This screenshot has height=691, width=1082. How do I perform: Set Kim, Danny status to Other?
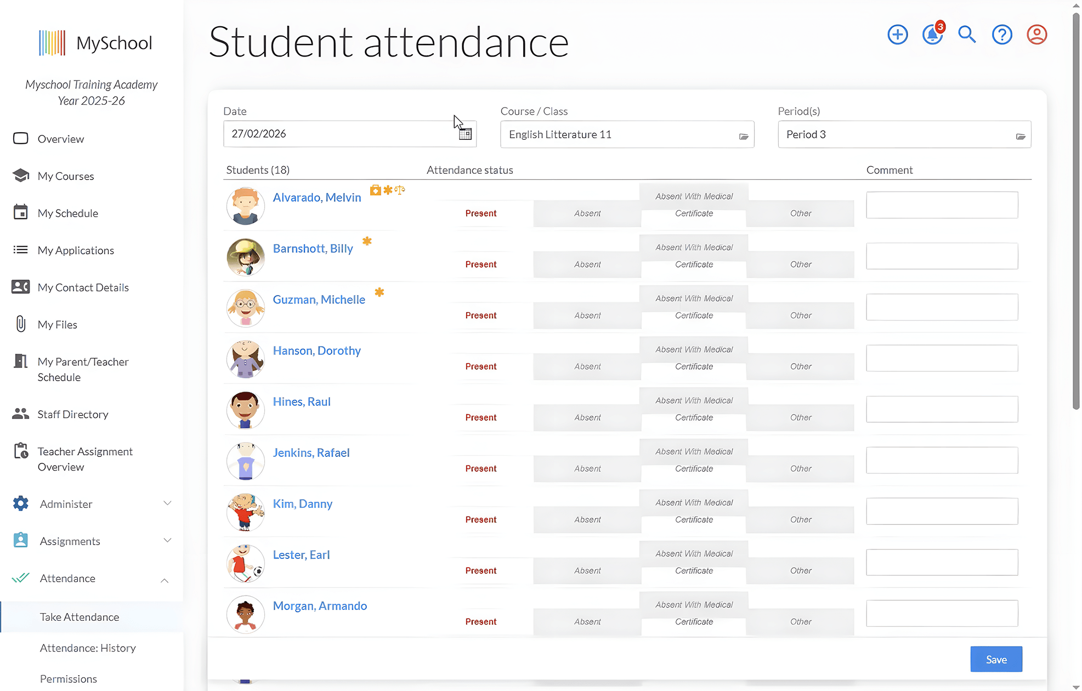[x=800, y=519]
